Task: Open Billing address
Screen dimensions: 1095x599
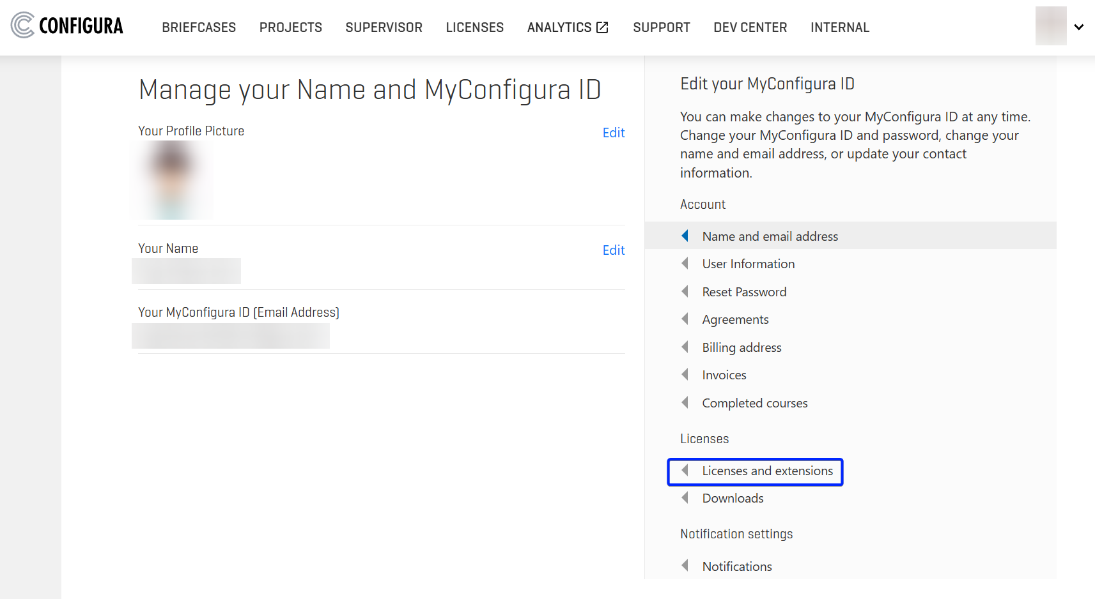Action: click(742, 347)
